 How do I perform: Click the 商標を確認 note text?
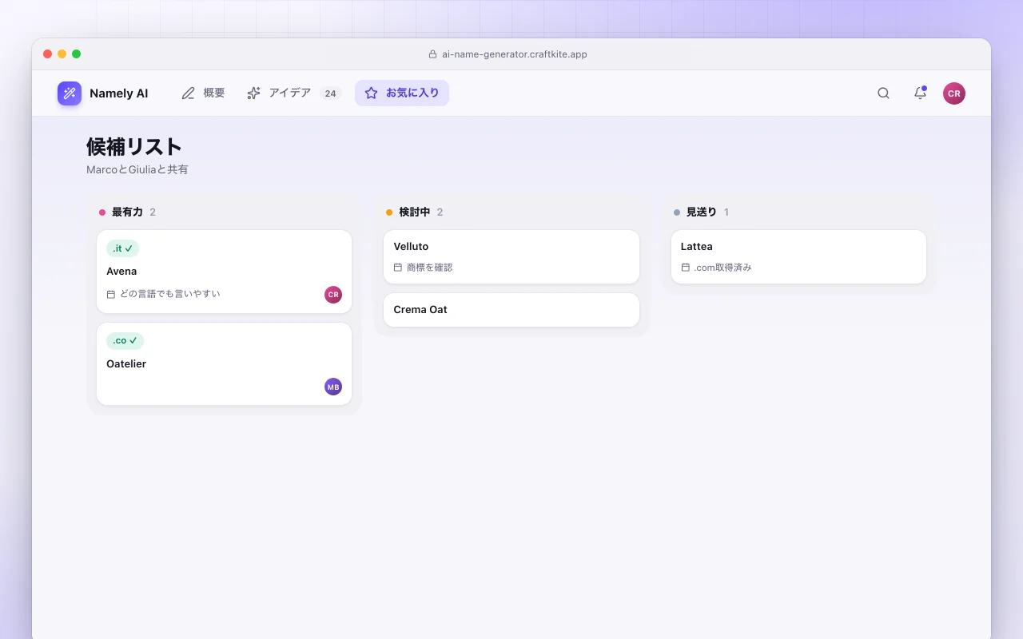pos(430,268)
